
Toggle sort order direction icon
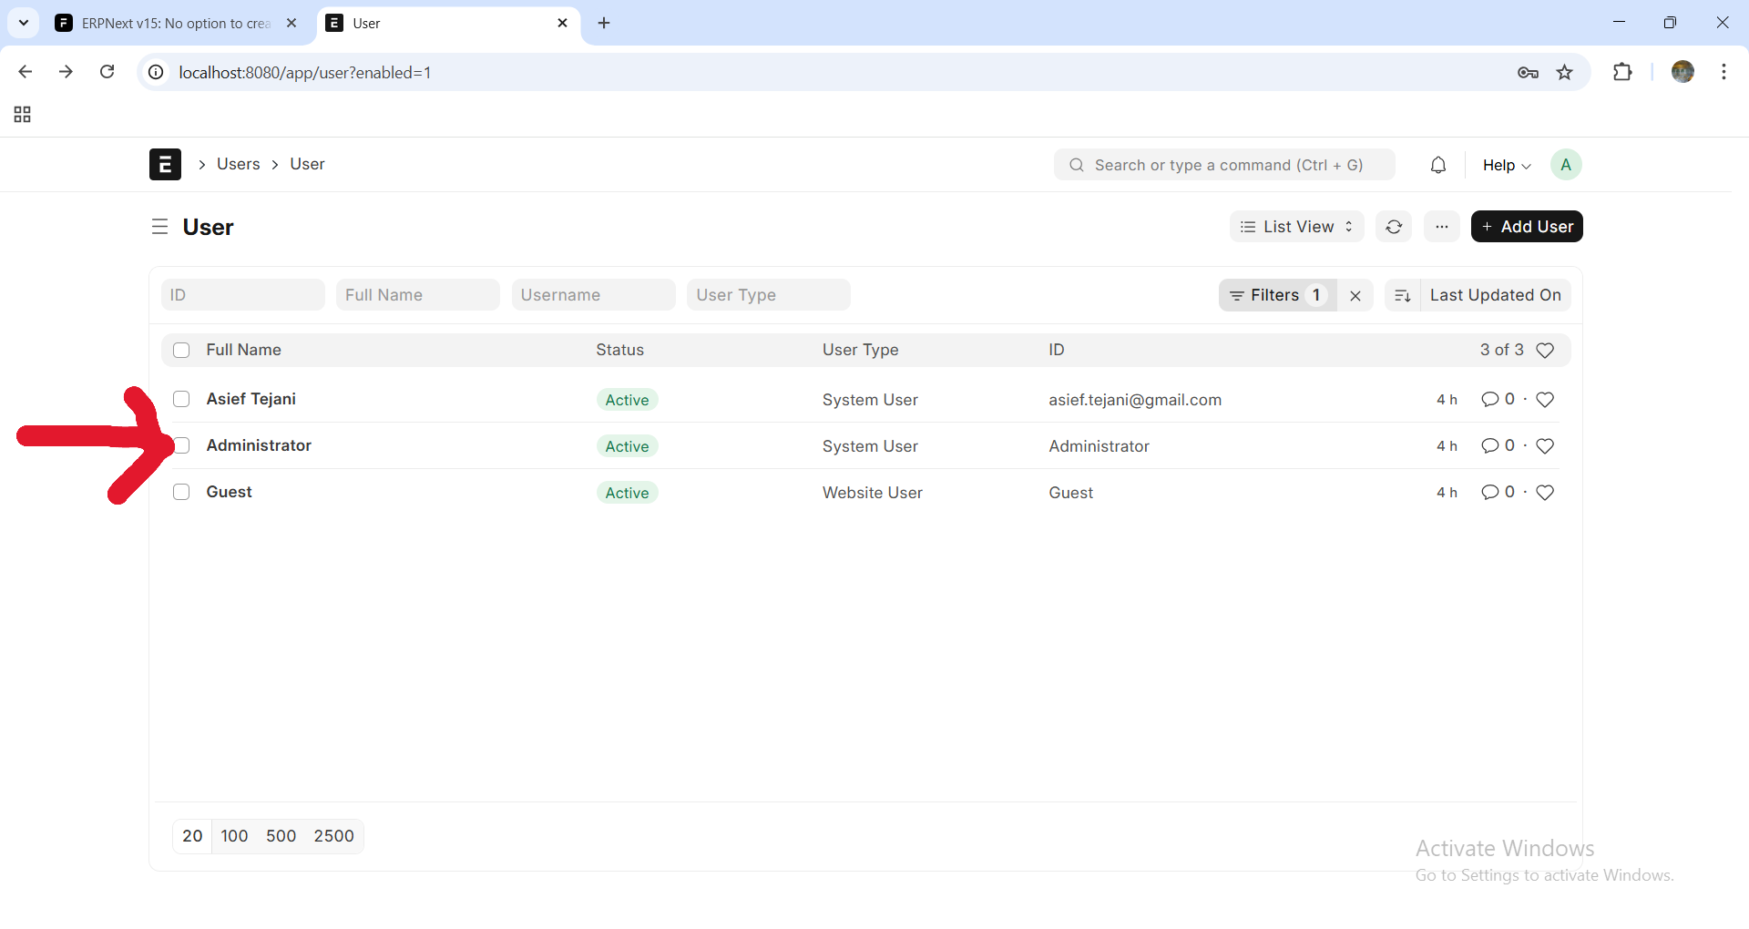coord(1403,295)
